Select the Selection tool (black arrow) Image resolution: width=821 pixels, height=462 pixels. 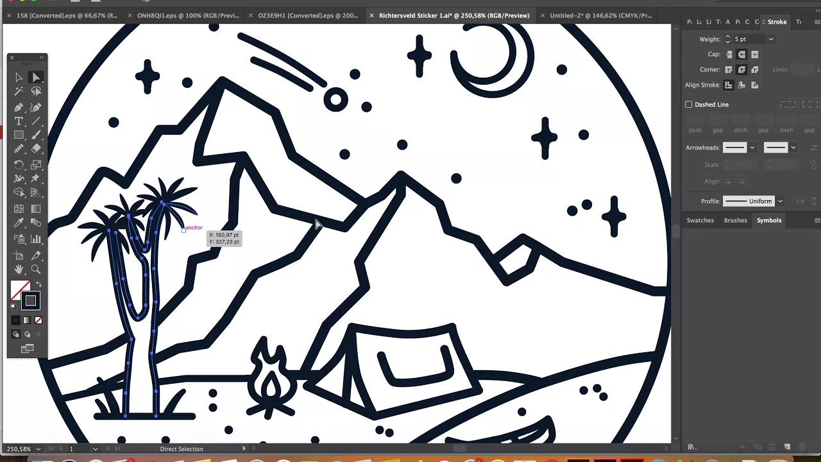coord(19,78)
